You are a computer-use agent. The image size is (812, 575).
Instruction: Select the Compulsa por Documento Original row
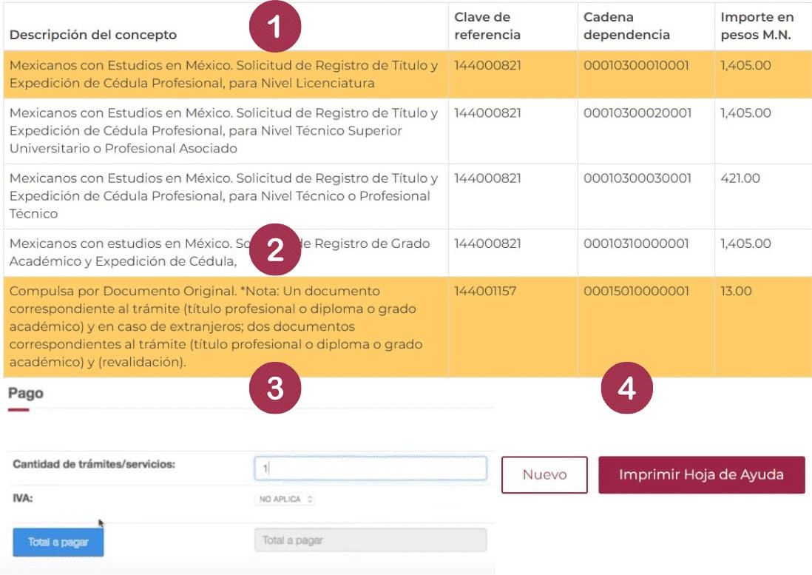(x=222, y=326)
